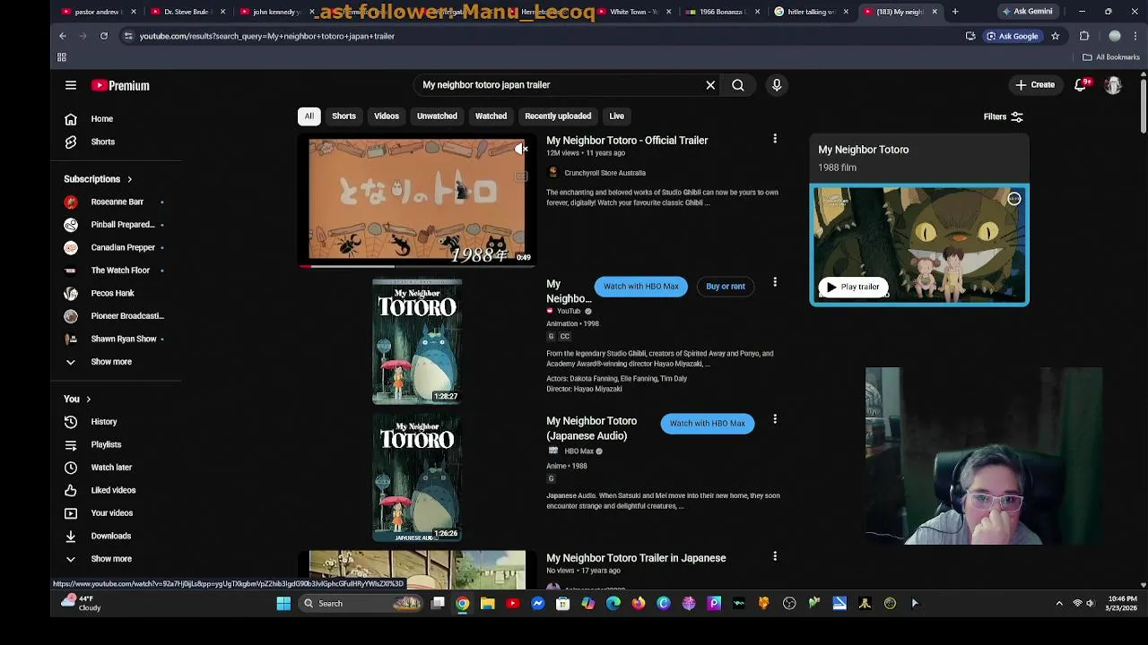
Task: Play trailer on the movie card
Action: (853, 287)
